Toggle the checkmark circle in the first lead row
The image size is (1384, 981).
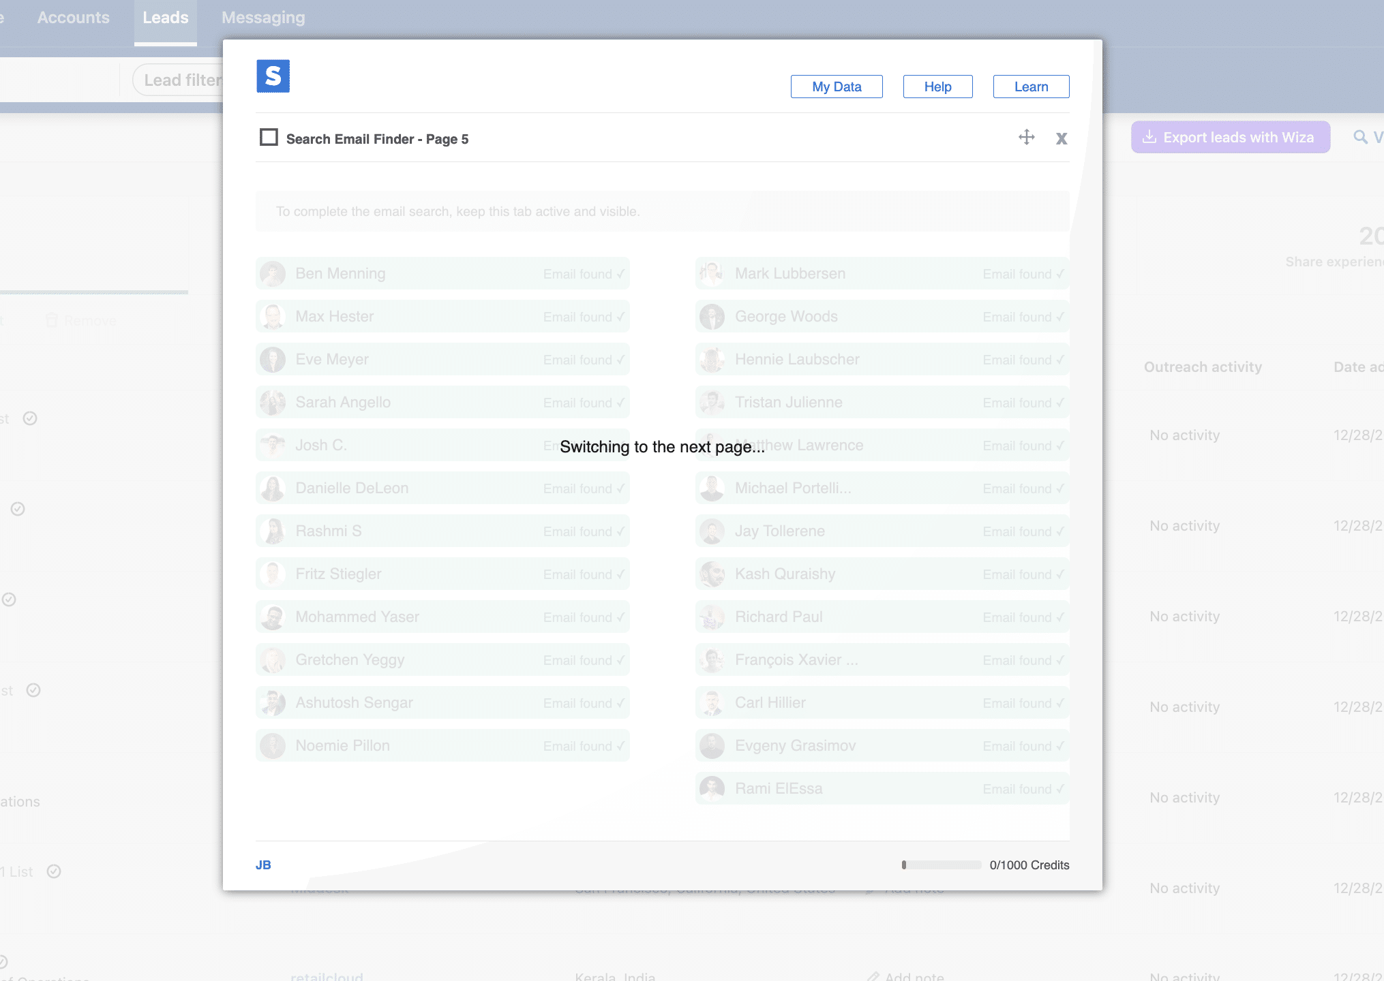coord(30,419)
